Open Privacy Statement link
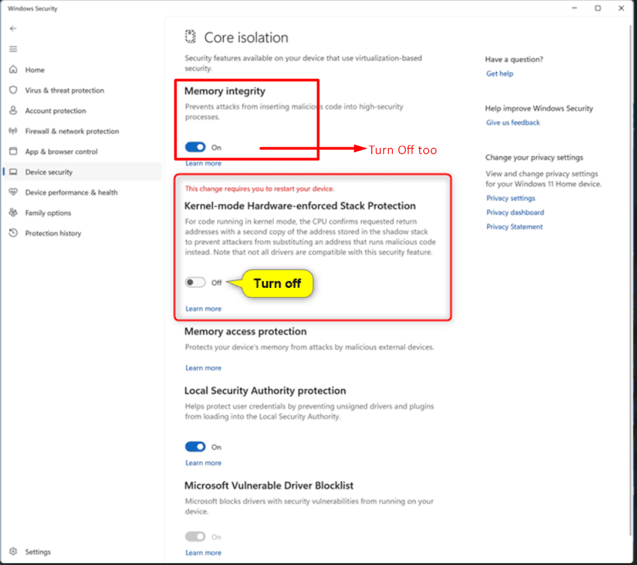The image size is (637, 565). 515,226
